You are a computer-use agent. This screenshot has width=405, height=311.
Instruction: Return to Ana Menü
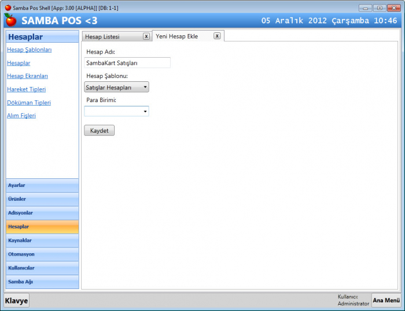386,300
